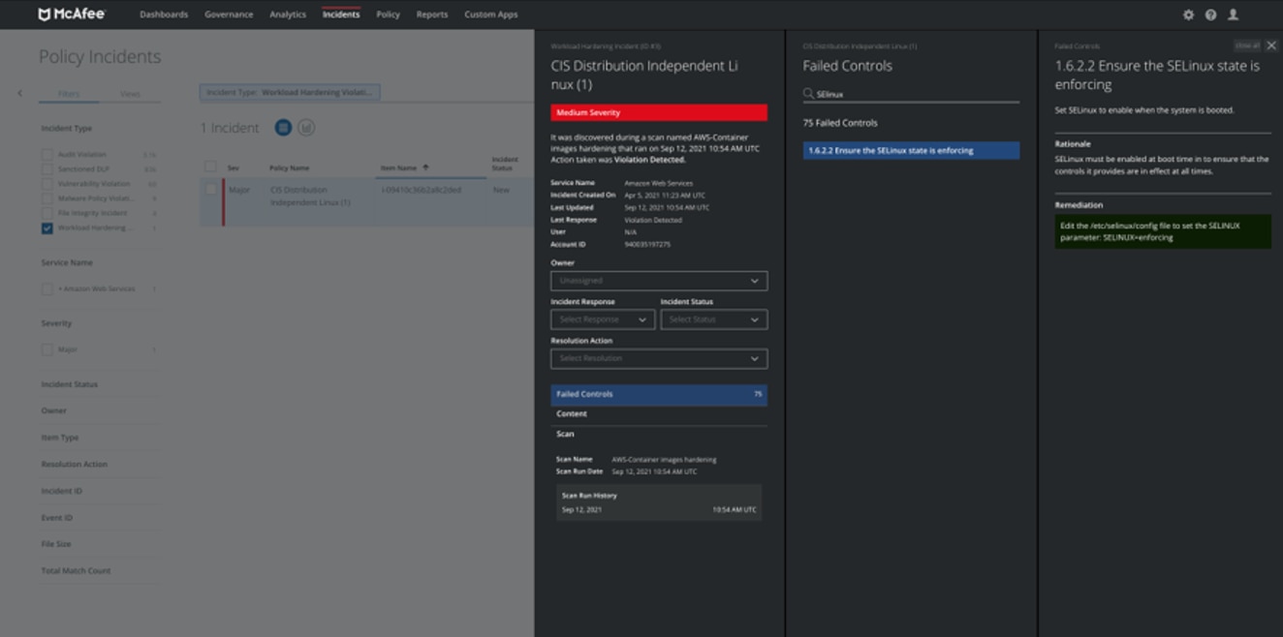Open the Owner dropdown
This screenshot has height=637, width=1283.
659,281
